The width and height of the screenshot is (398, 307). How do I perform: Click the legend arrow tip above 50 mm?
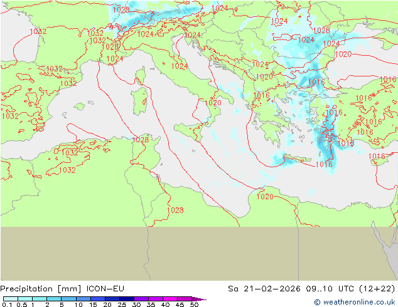[199, 299]
